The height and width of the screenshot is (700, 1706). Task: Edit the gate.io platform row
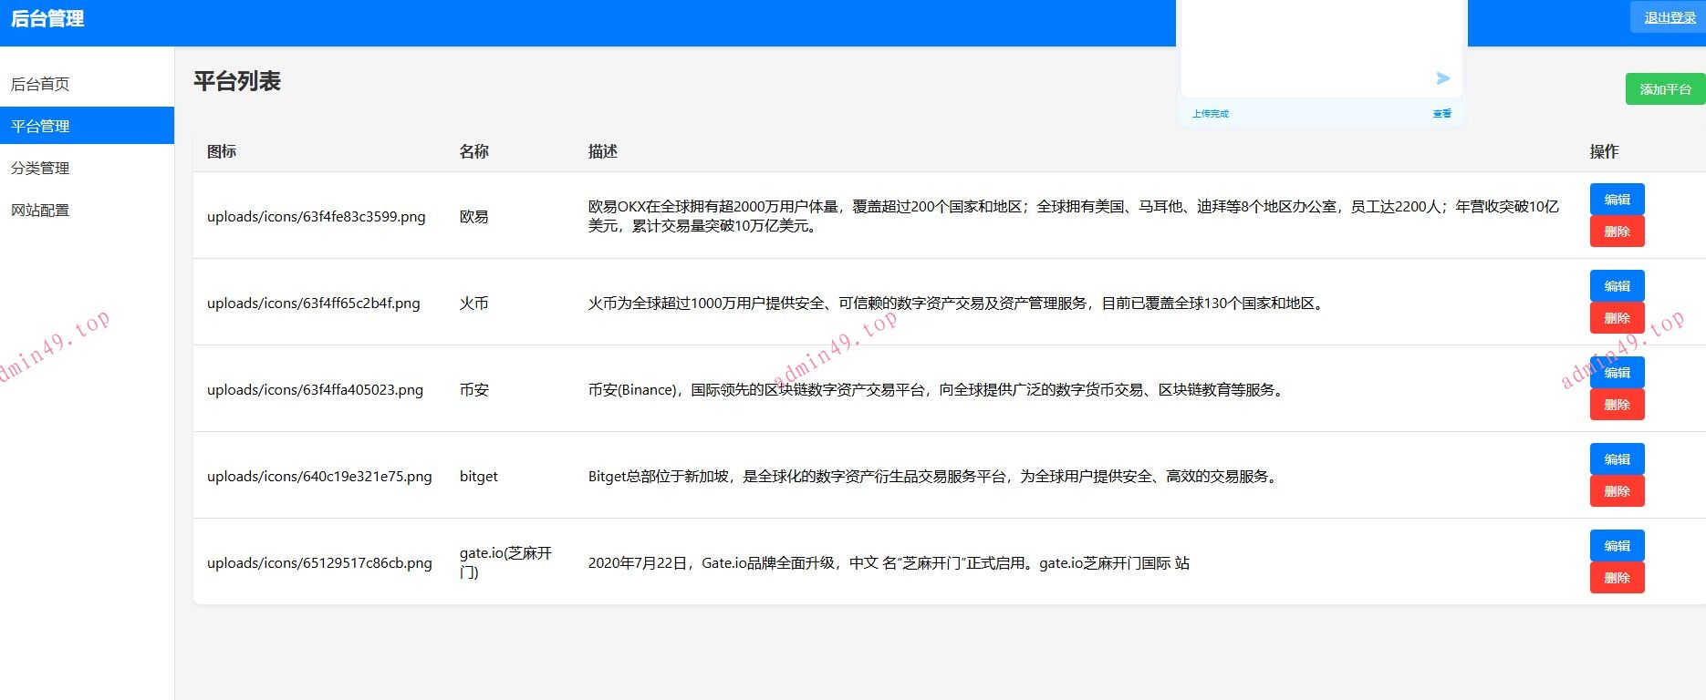click(1617, 546)
